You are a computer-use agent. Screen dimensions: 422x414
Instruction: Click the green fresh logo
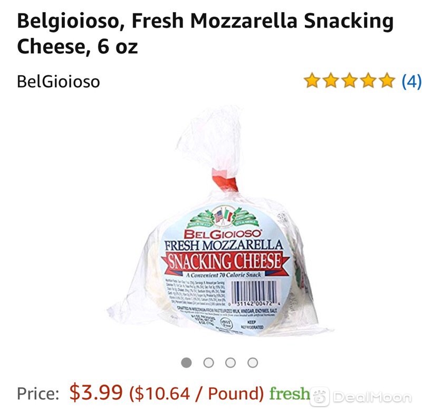click(x=290, y=393)
